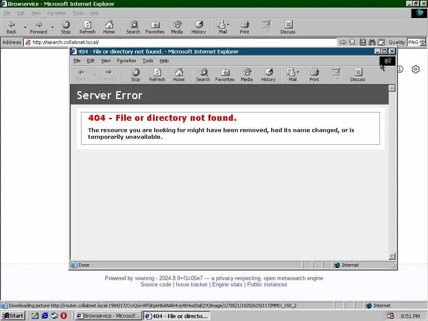Click the binoculars find icon
Screen dimensions: 428x321
click(372, 42)
